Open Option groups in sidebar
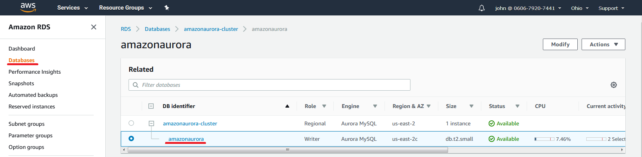The height and width of the screenshot is (157, 642). [x=26, y=147]
